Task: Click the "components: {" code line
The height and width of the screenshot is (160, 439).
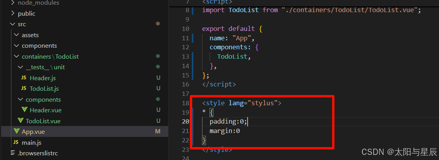Action: (234, 47)
